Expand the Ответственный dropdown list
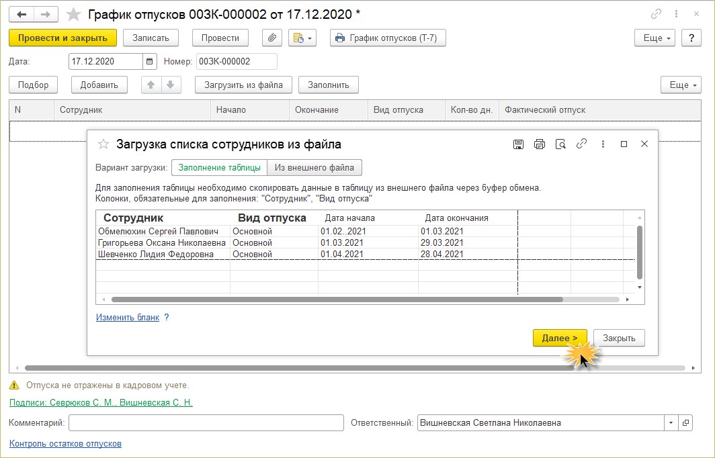Viewport: 715px width, 458px height. pyautogui.click(x=671, y=423)
